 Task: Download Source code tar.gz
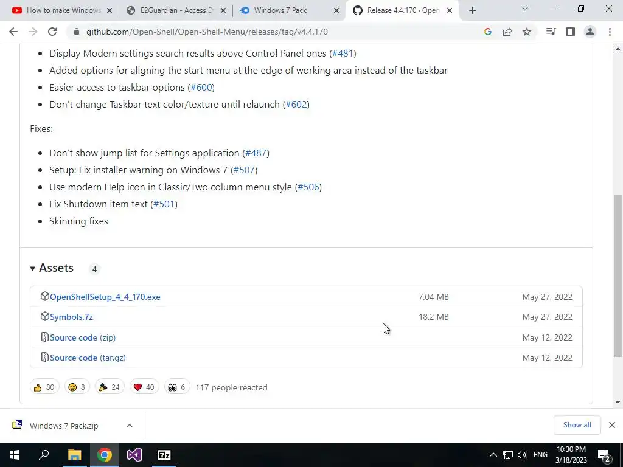[x=88, y=358]
